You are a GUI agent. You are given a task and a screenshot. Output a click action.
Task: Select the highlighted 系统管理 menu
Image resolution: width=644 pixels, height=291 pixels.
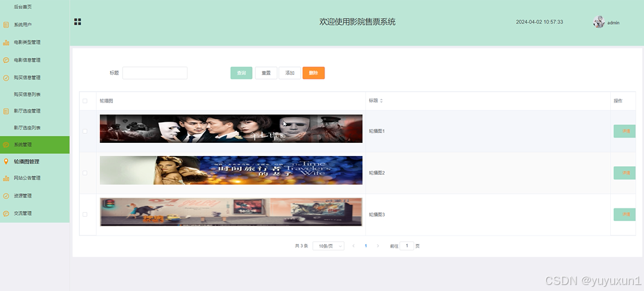[x=34, y=145]
